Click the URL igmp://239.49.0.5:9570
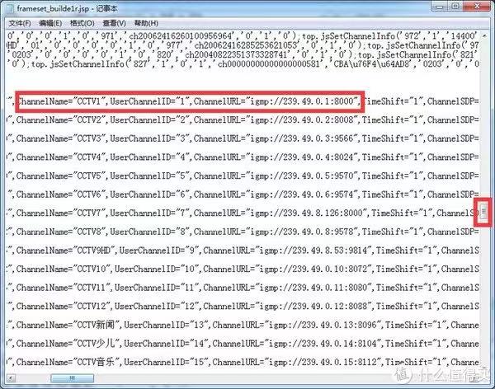Image resolution: width=495 pixels, height=389 pixels. click(x=301, y=176)
